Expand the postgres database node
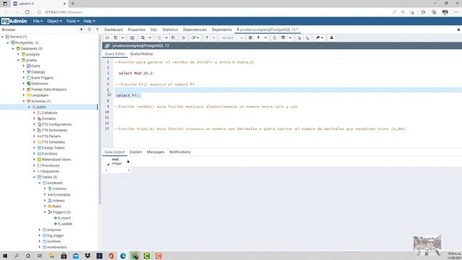The height and width of the screenshot is (260, 462). pos(19,54)
